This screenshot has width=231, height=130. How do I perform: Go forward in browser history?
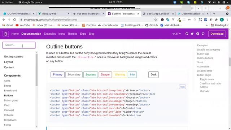(9, 19)
